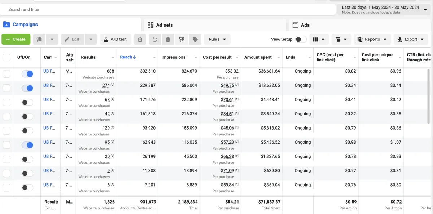
Task: Open the breakdown rows icon button
Action: (341, 39)
